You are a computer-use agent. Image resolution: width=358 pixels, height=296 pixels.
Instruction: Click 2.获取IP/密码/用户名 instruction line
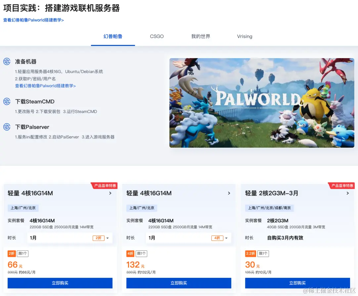pyautogui.click(x=35, y=79)
